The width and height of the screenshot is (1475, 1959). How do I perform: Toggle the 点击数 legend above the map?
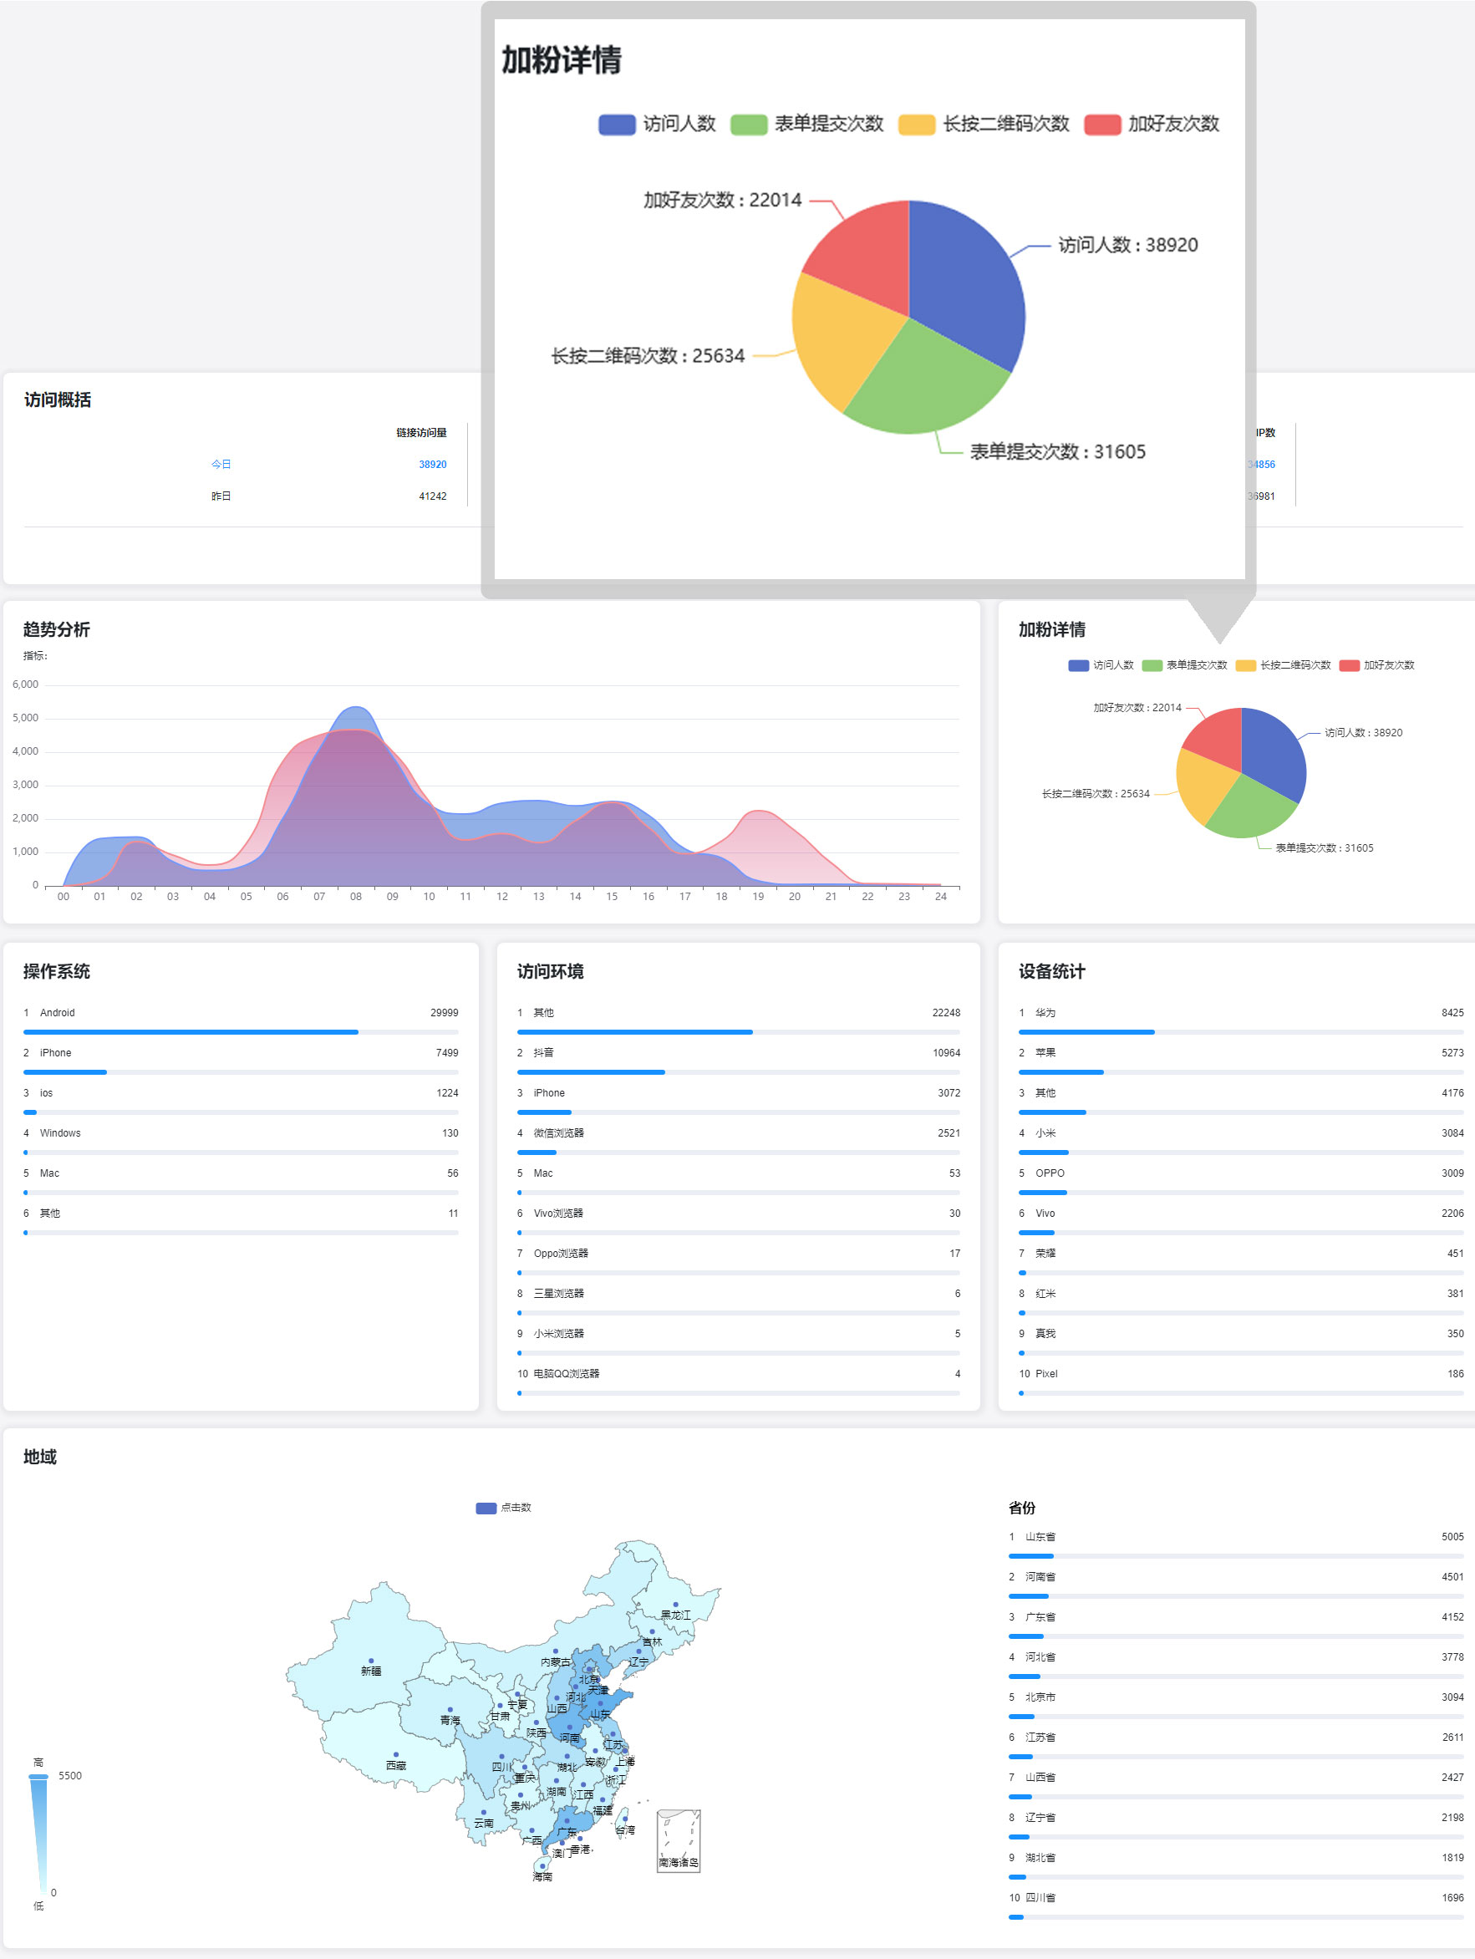point(503,1508)
